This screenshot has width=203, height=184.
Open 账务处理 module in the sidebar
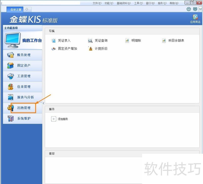pyautogui.click(x=24, y=55)
